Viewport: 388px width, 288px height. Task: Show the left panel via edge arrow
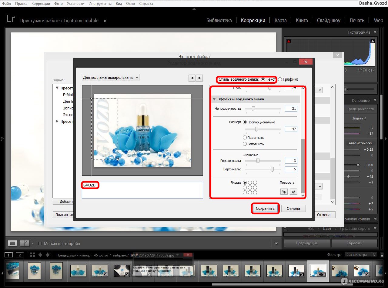pyautogui.click(x=2, y=139)
